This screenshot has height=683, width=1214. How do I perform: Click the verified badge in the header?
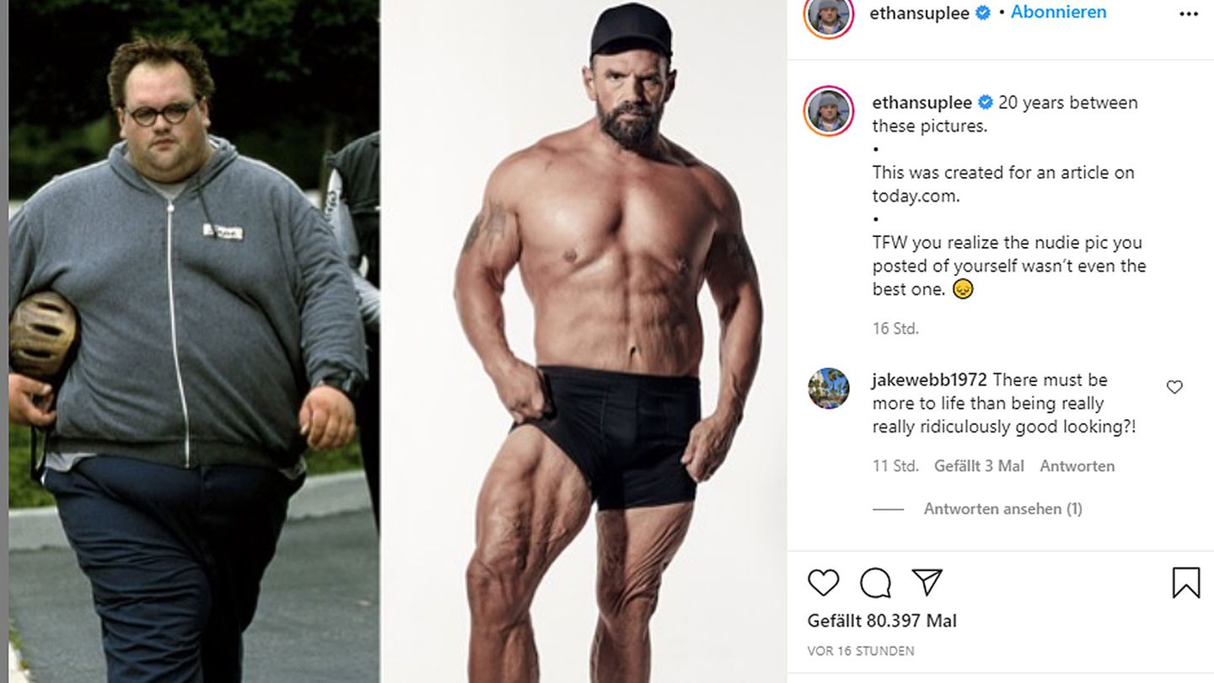coord(983,13)
